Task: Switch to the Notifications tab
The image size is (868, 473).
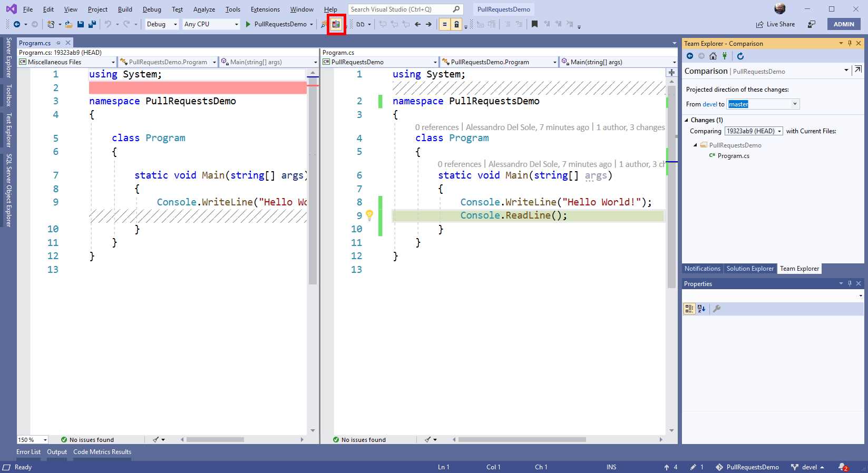Action: click(x=702, y=269)
